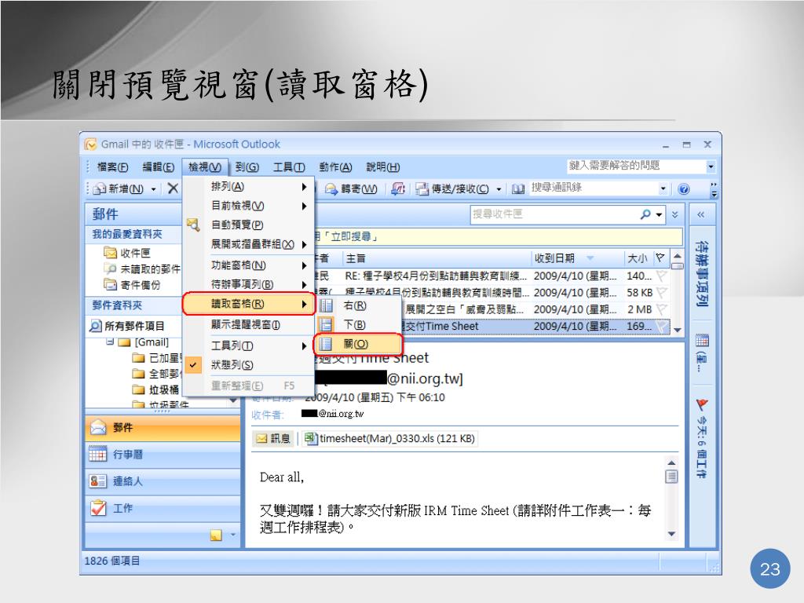Collapse the [Gmail] tree node
Viewport: 804px width, 603px height.
tap(110, 342)
